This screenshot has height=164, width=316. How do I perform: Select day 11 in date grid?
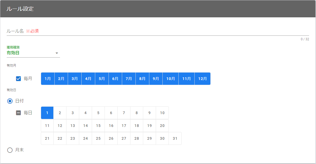click(47, 126)
